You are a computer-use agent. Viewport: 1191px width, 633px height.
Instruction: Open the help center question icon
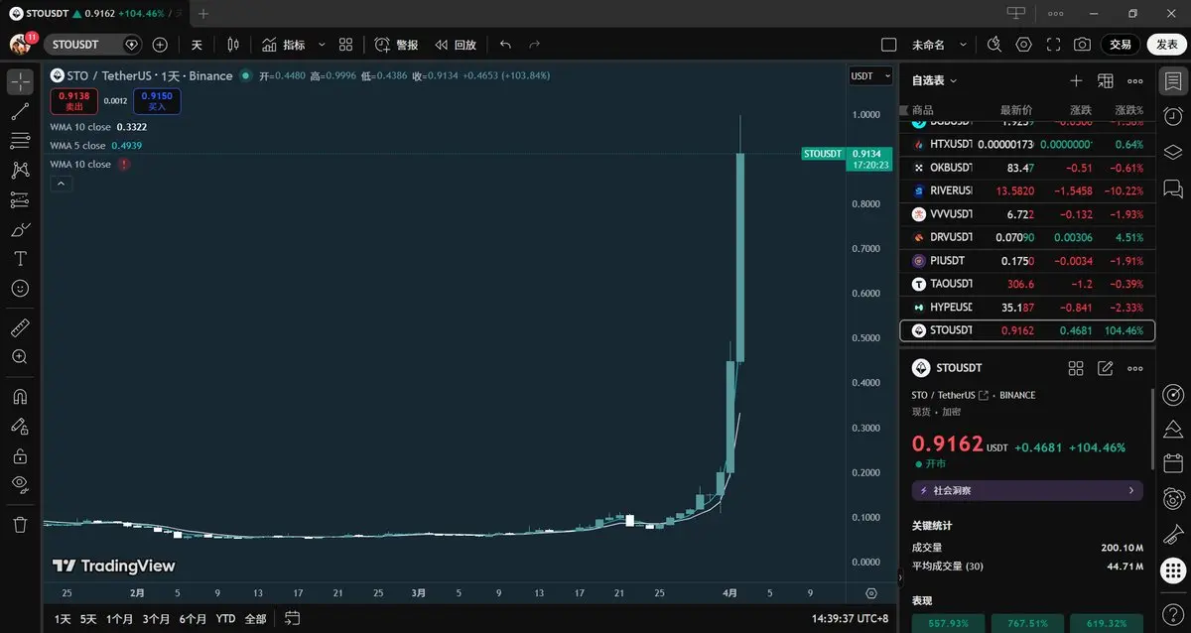tap(1173, 613)
